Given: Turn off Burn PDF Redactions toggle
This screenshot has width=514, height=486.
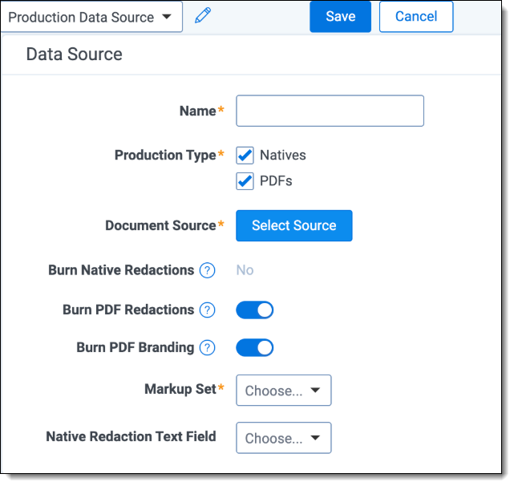Looking at the screenshot, I should pyautogui.click(x=255, y=310).
